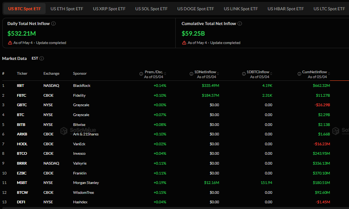Viewport: 349px width, 209px height.
Task: Click info icon next to CumNetInflow header
Action: click(299, 74)
